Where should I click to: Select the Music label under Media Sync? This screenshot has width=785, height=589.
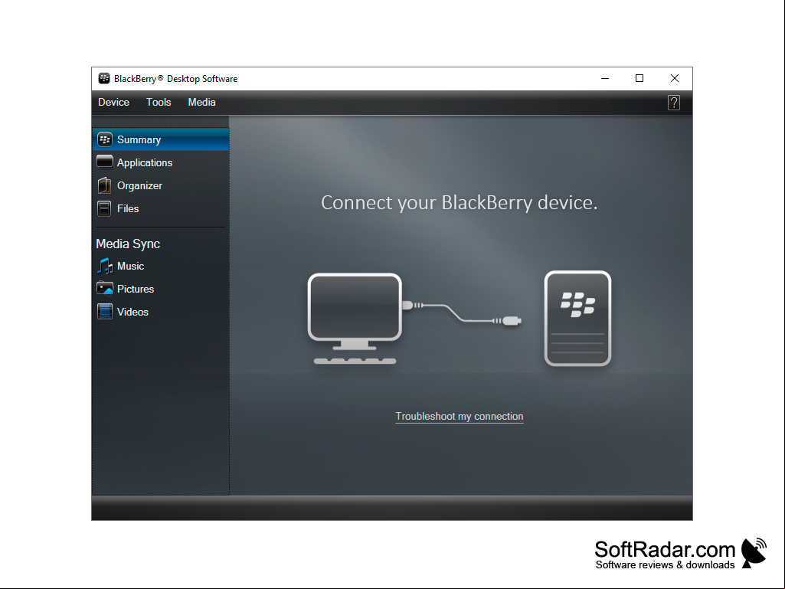[131, 266]
